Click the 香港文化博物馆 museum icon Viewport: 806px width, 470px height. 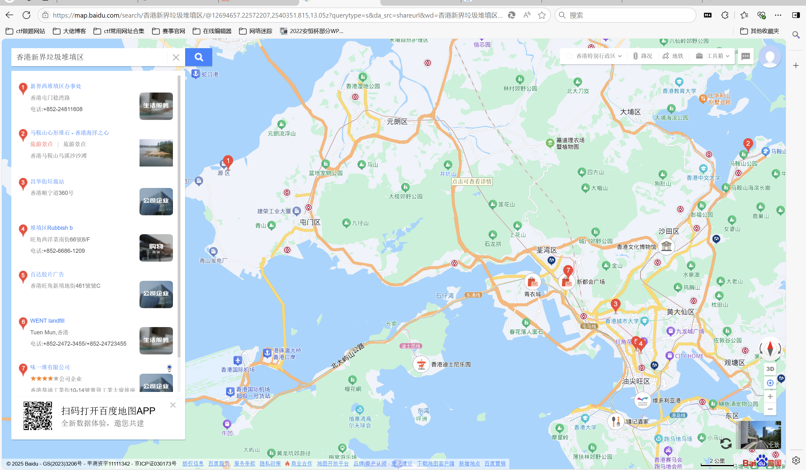666,246
